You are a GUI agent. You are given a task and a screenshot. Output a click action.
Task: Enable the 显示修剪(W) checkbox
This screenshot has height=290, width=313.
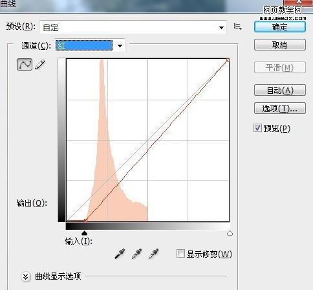click(180, 254)
